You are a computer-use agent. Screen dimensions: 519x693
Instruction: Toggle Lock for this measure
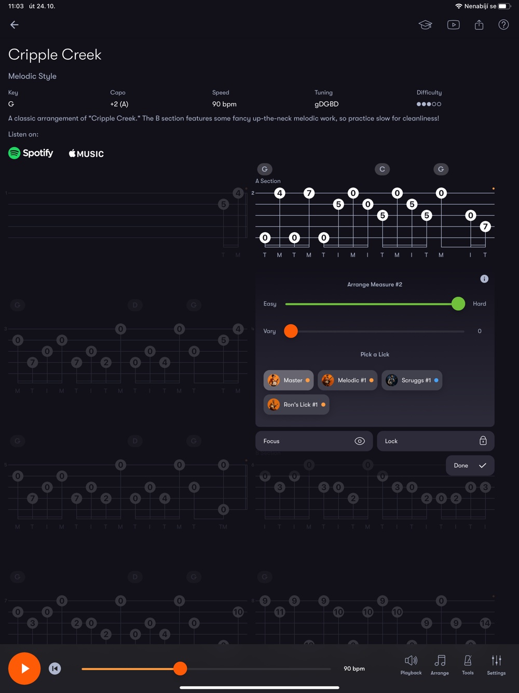point(435,441)
